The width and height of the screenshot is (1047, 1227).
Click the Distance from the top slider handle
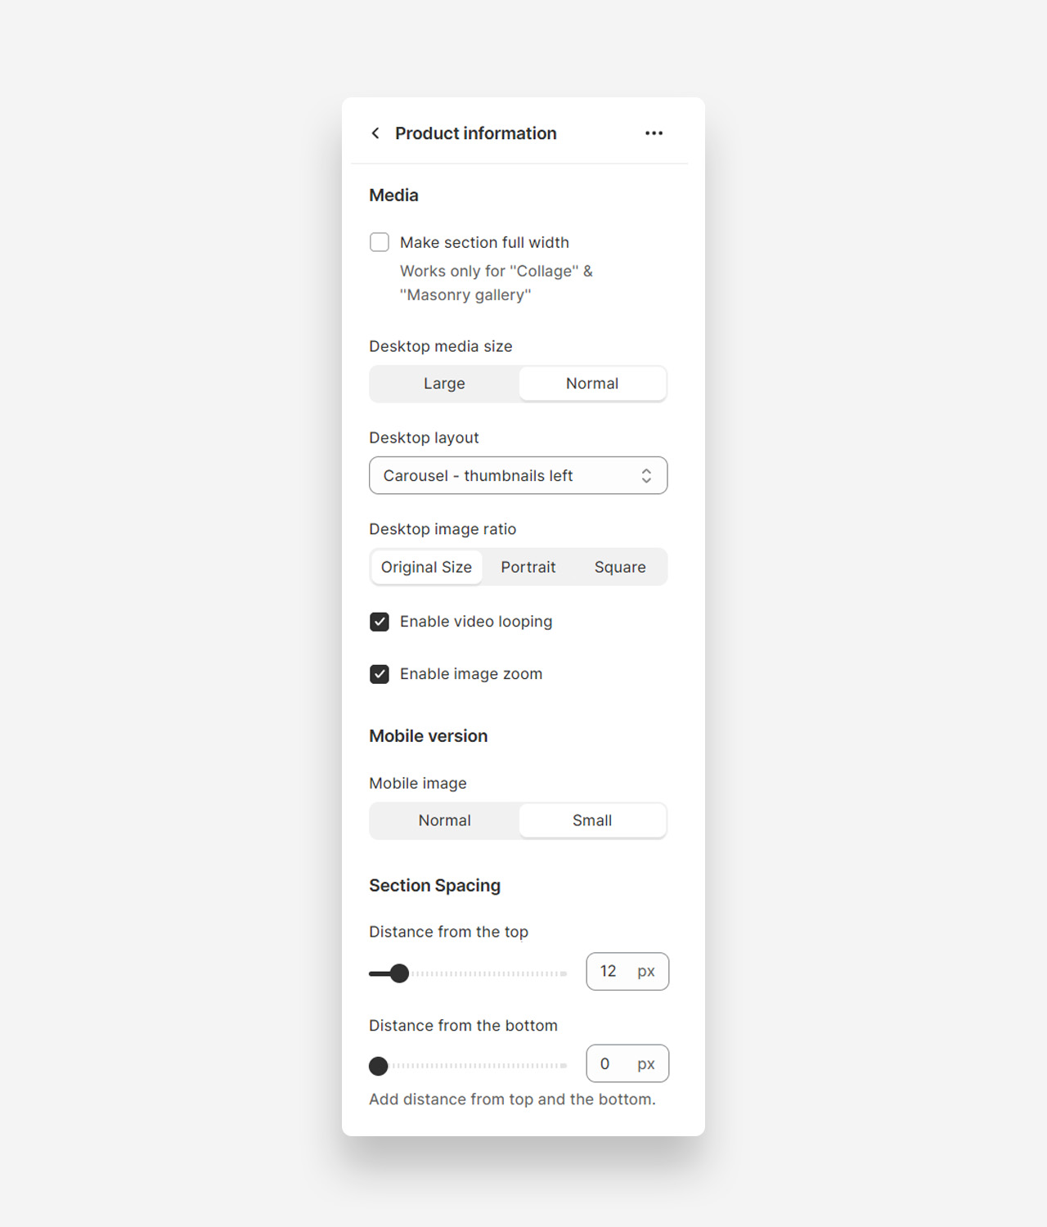tap(399, 973)
